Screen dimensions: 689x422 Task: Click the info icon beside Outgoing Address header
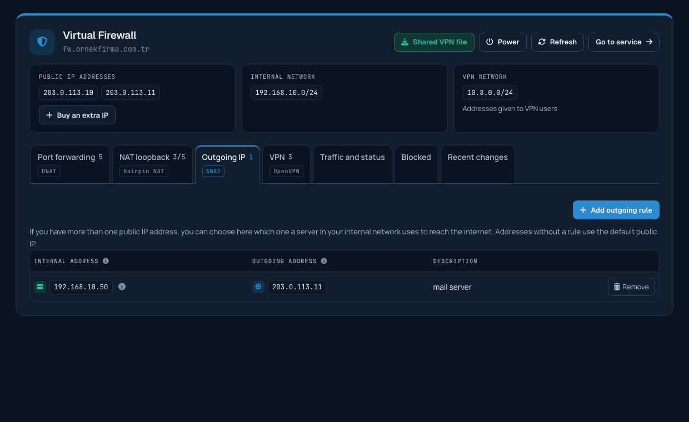[324, 261]
